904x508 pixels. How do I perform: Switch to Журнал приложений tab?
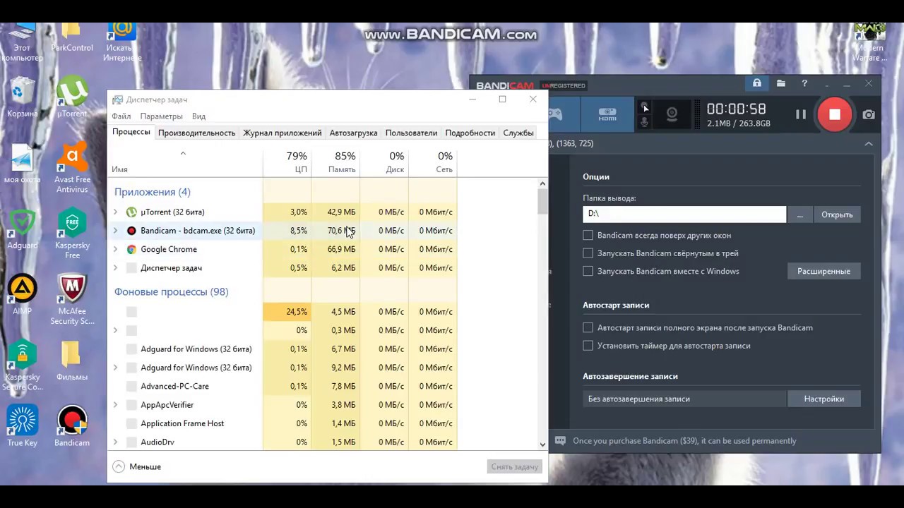point(282,133)
